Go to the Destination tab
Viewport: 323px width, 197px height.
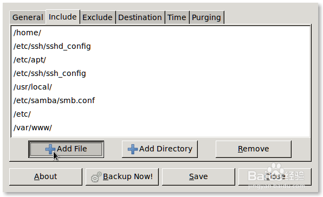point(140,17)
